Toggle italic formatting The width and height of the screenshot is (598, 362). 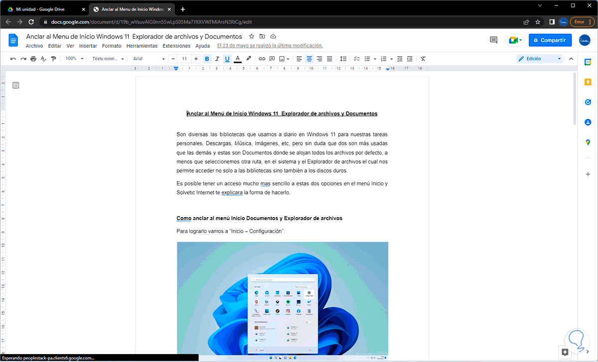[217, 59]
